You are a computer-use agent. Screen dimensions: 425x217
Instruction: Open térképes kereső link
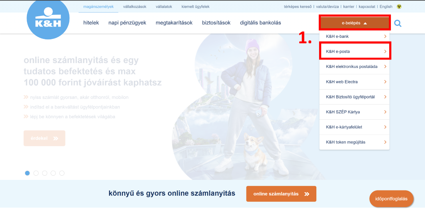coord(298,6)
